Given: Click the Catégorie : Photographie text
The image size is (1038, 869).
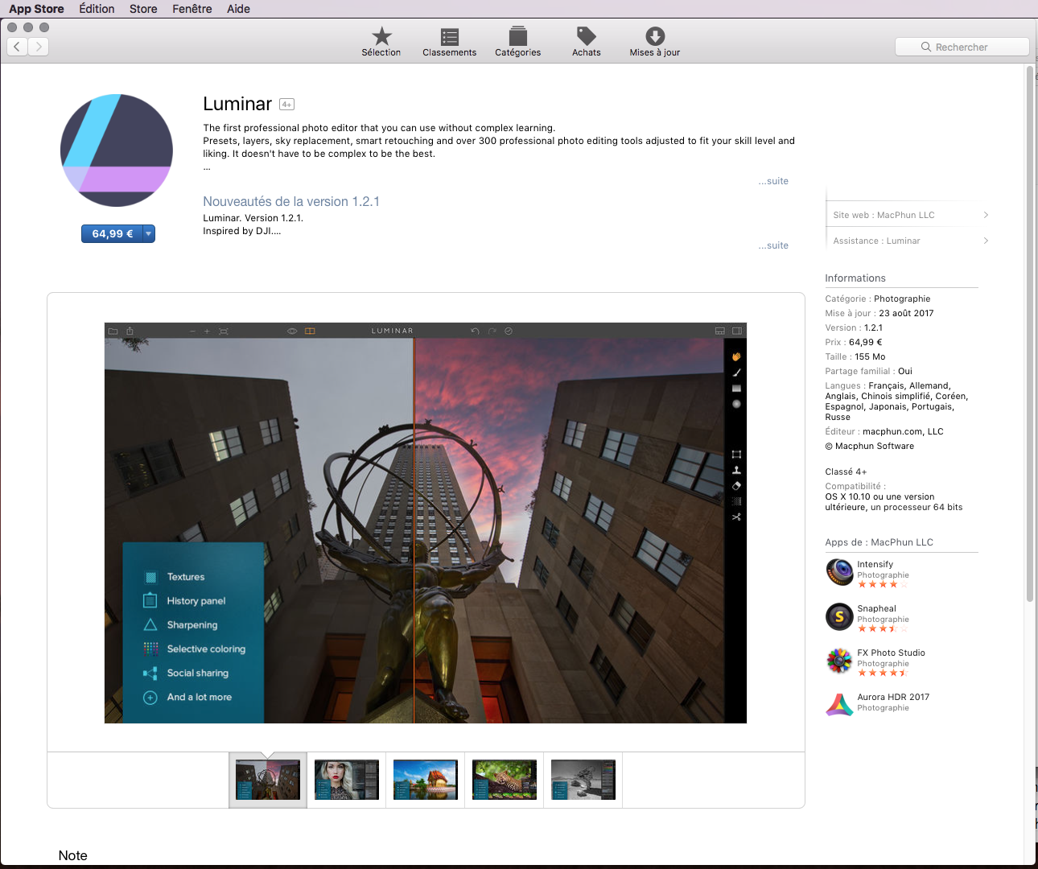Looking at the screenshot, I should [x=878, y=299].
